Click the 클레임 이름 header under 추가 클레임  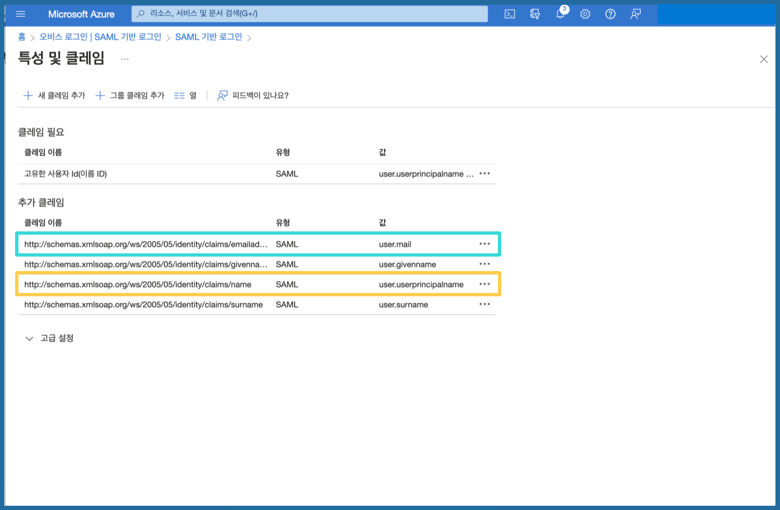pyautogui.click(x=43, y=222)
